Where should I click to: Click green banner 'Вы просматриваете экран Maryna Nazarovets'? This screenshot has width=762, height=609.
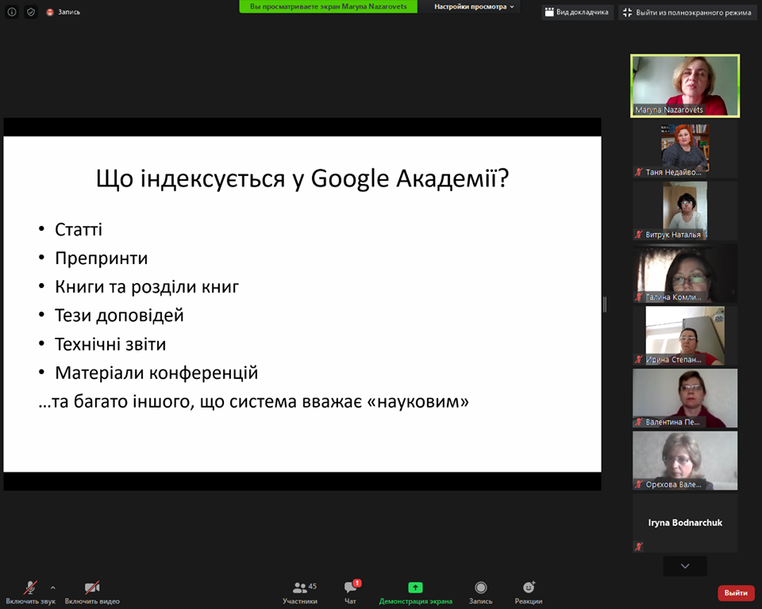pos(328,7)
